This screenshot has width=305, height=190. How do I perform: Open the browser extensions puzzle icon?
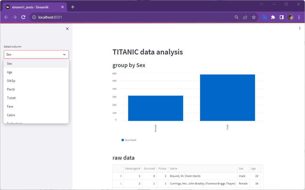(273, 17)
